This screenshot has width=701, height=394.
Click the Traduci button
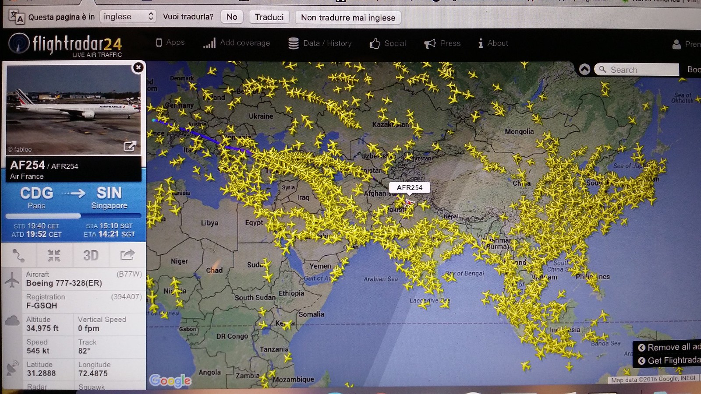coord(269,17)
